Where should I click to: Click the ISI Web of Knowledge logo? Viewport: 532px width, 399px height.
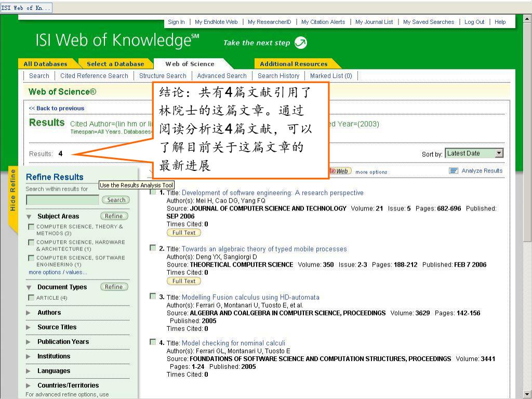click(117, 40)
